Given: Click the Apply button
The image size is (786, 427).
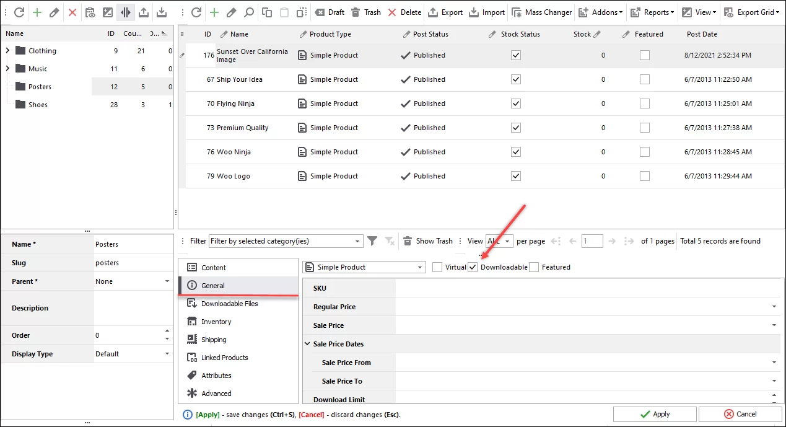Looking at the screenshot, I should [x=655, y=414].
